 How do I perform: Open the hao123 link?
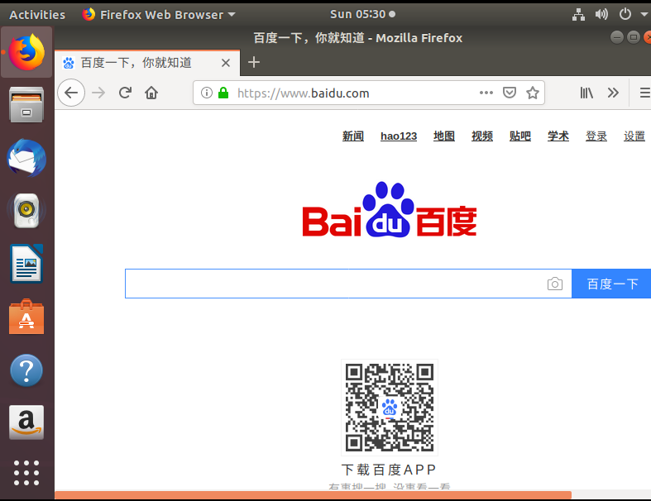pyautogui.click(x=399, y=136)
